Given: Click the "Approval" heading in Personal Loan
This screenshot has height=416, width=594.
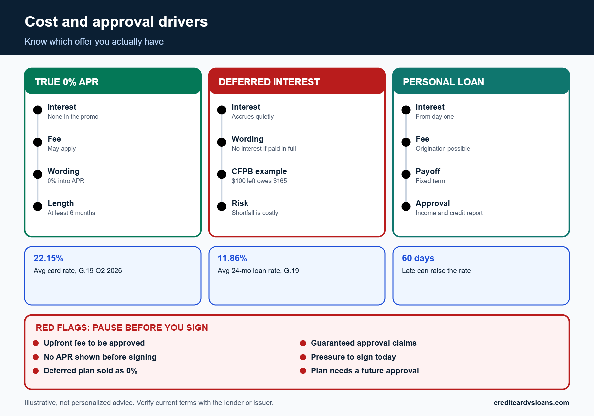Looking at the screenshot, I should pyautogui.click(x=433, y=203).
